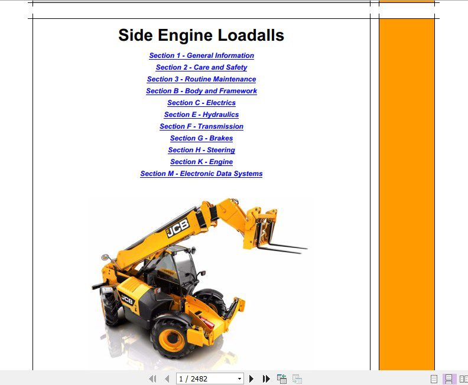Jump to Section K - Engine
This screenshot has width=468, height=385.
(x=201, y=162)
